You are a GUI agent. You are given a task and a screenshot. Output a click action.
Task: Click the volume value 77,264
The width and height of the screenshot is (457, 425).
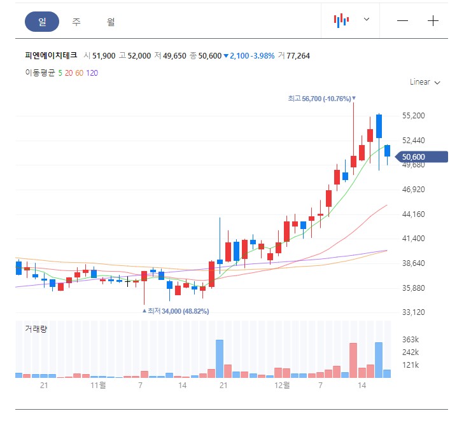[298, 55]
